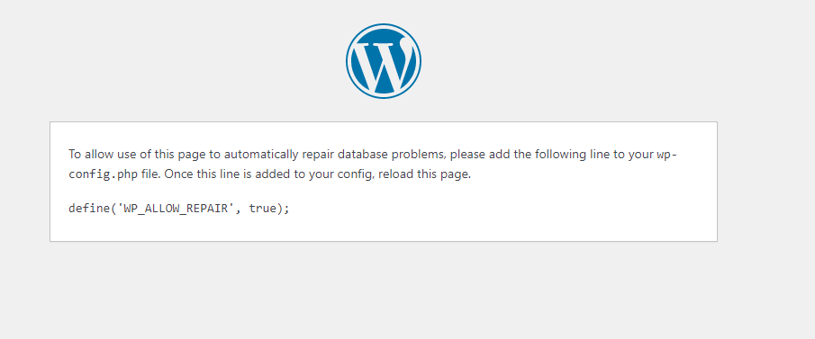Click the define('WP_ALLOW_REPAIR', true); code line
Image resolution: width=815 pixels, height=339 pixels.
click(x=179, y=209)
